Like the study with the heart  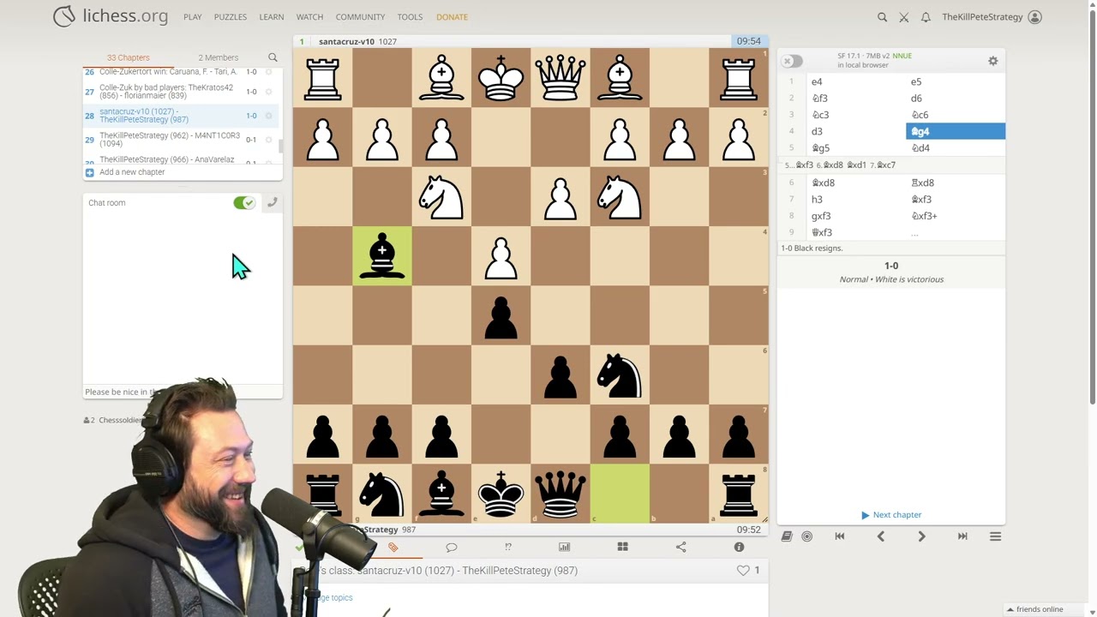click(743, 570)
